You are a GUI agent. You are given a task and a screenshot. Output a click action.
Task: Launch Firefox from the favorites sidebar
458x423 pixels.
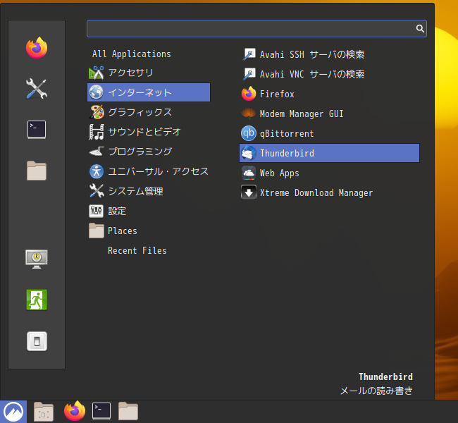(x=37, y=48)
